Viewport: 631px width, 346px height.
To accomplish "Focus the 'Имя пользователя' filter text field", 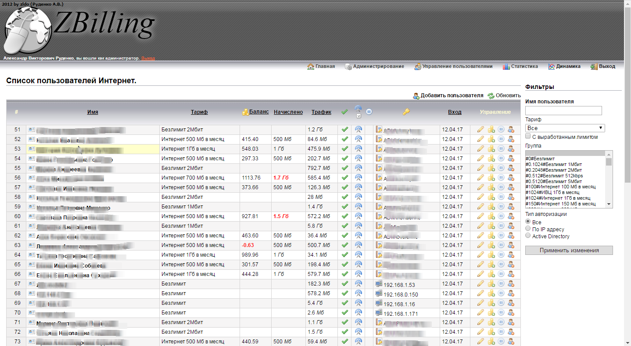I will tap(563, 111).
